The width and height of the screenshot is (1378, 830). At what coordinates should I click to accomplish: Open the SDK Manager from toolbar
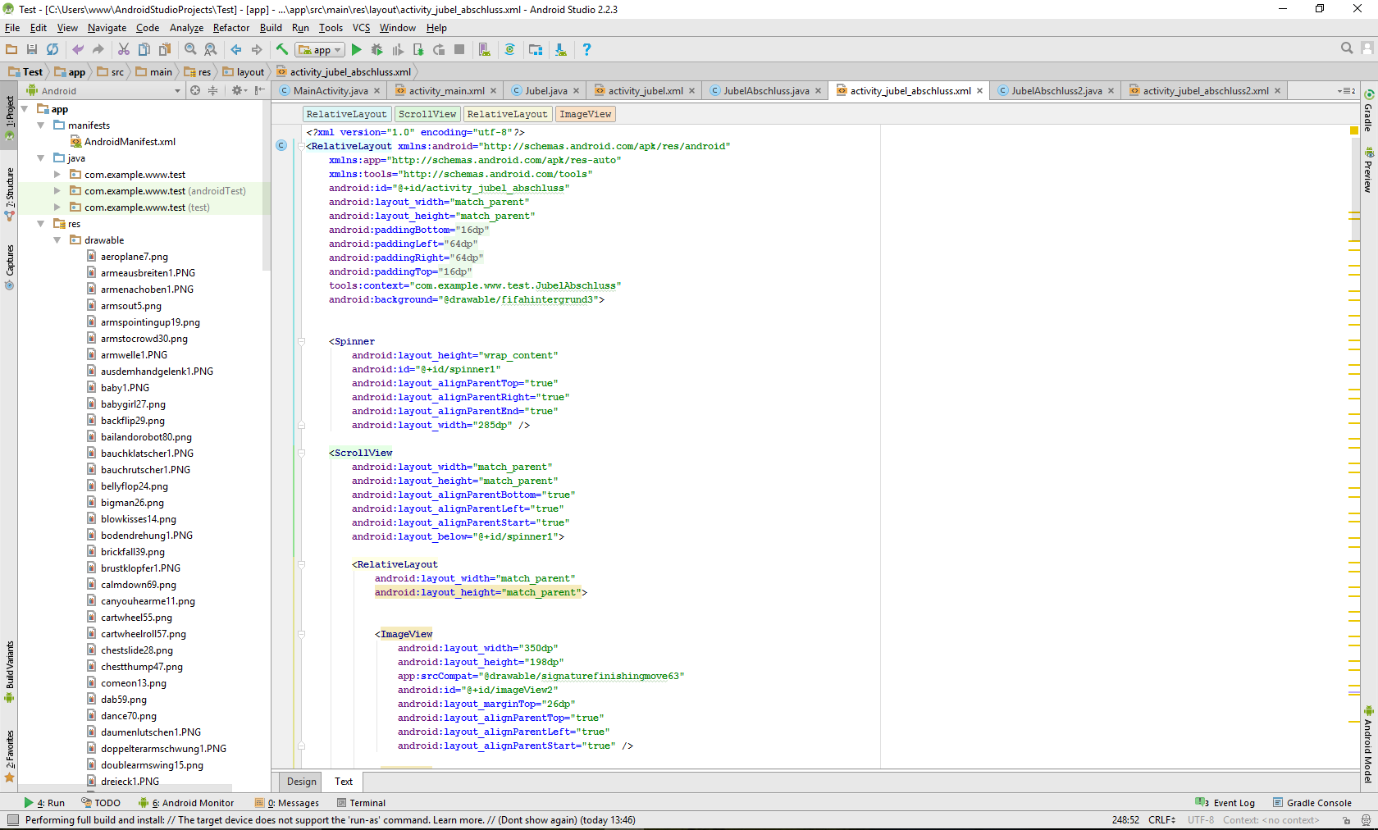(x=560, y=50)
